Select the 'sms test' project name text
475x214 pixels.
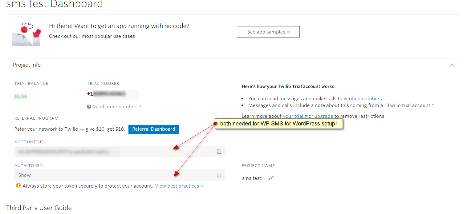coord(252,178)
